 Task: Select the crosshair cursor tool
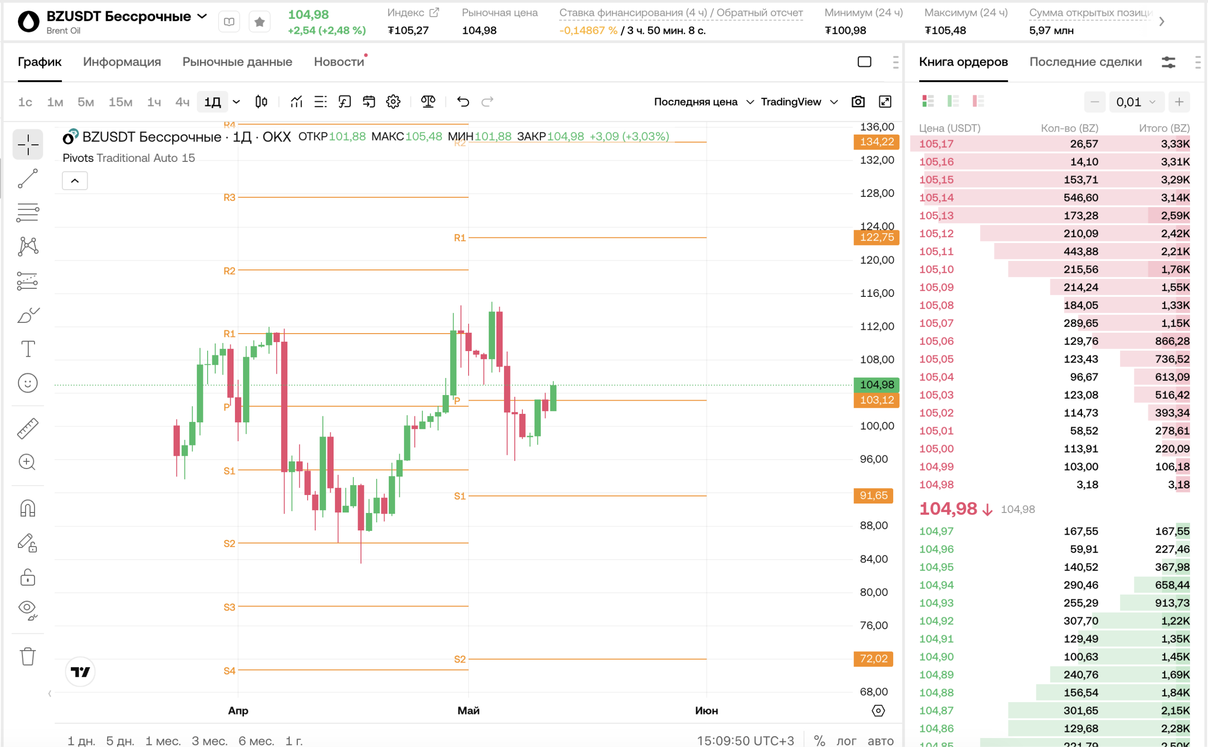pos(28,144)
